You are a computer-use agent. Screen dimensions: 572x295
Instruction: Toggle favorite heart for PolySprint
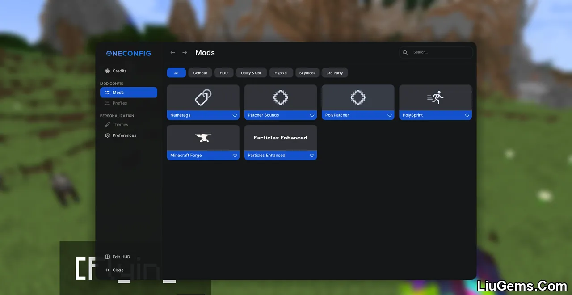467,115
